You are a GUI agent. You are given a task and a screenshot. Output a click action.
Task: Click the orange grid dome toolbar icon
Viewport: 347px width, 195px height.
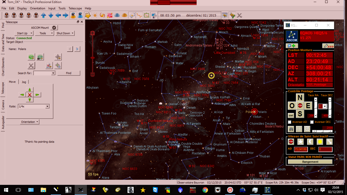tap(124, 15)
